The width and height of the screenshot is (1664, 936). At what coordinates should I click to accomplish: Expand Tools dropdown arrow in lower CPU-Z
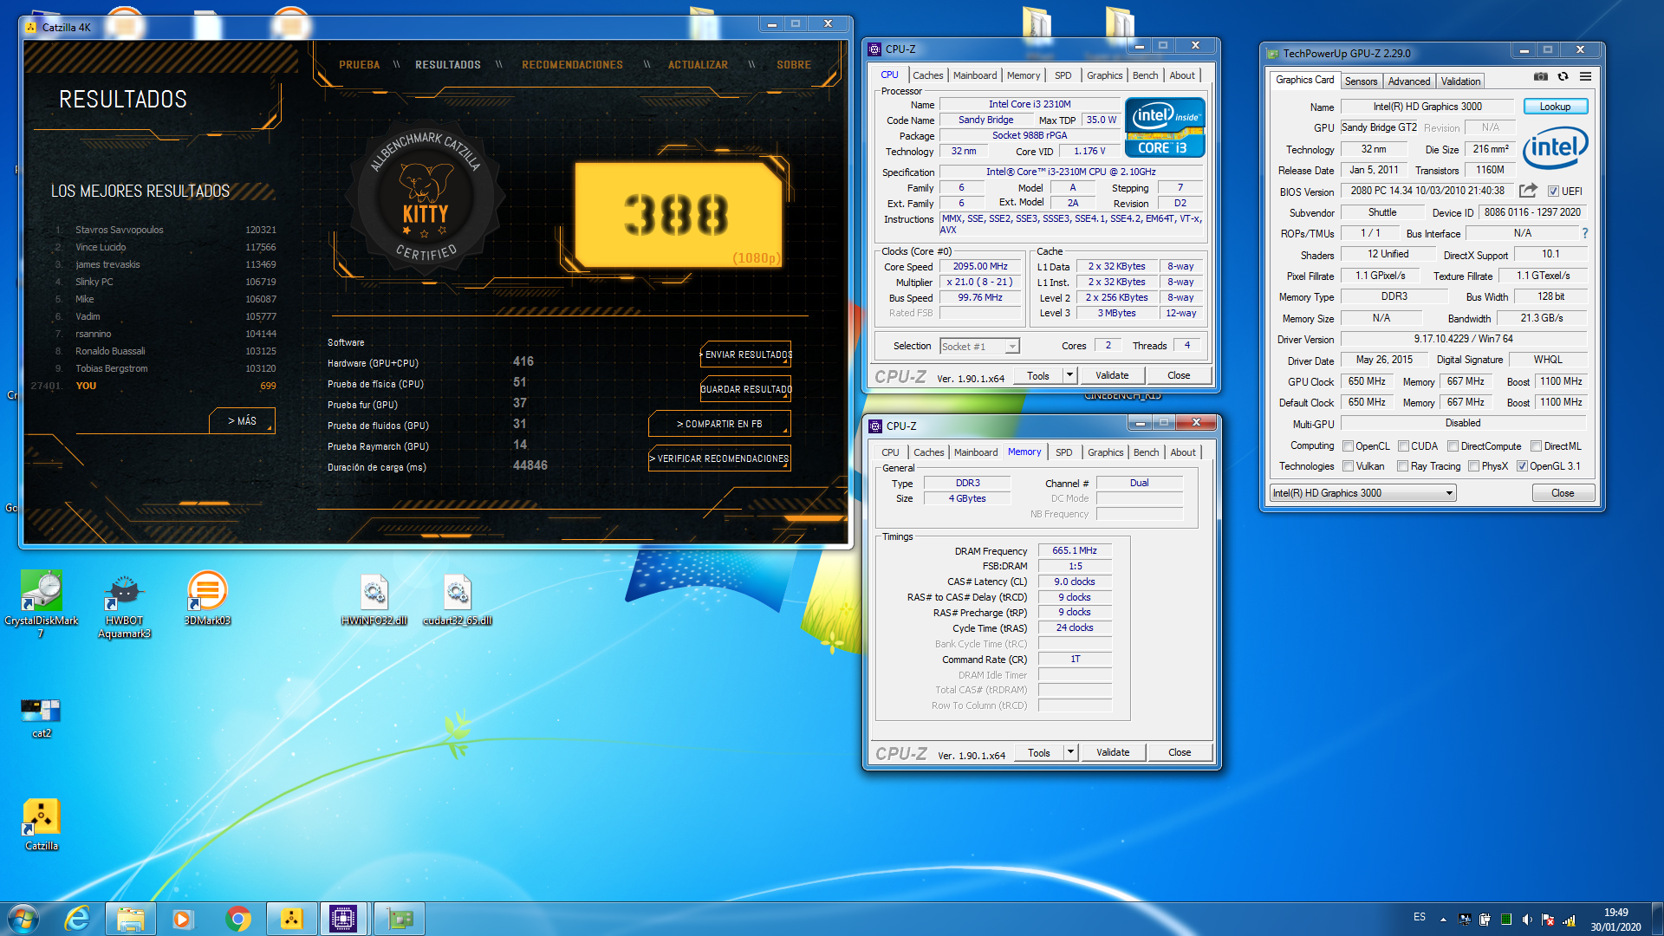1070,752
